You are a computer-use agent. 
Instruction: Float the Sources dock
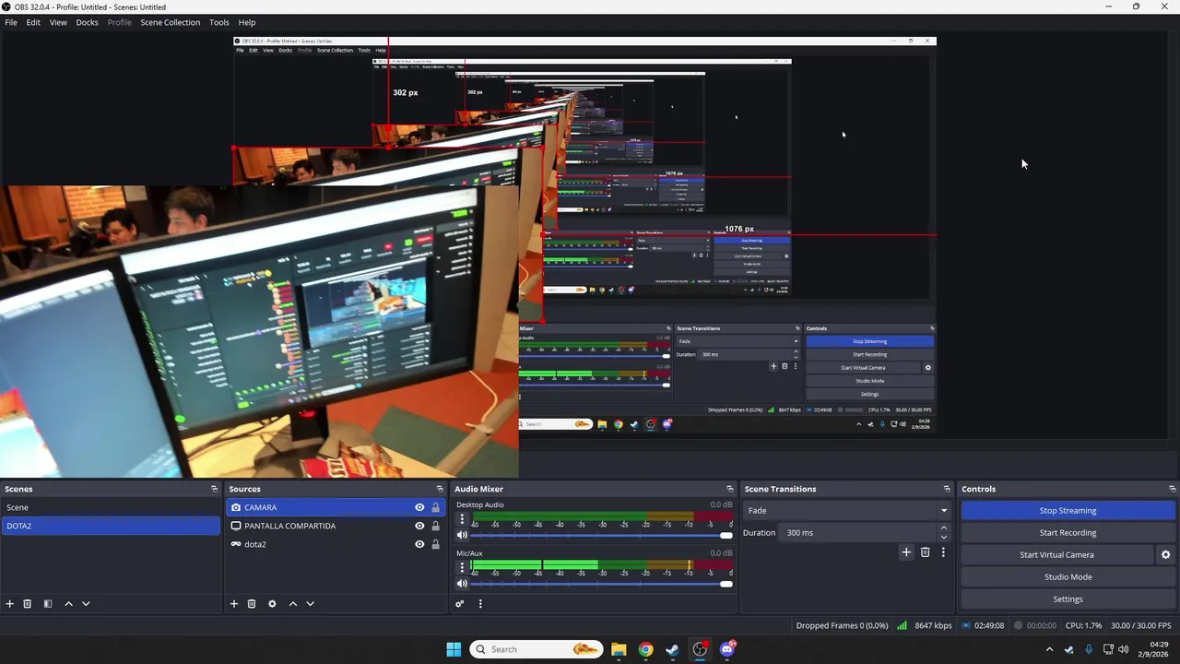pos(440,489)
